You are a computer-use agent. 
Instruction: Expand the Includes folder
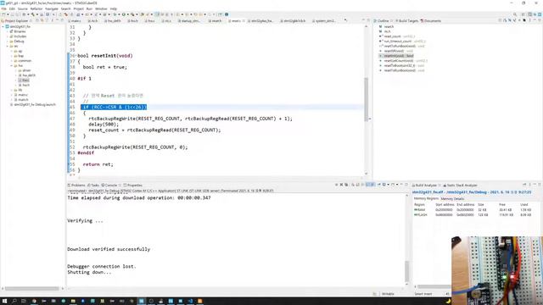coord(8,36)
